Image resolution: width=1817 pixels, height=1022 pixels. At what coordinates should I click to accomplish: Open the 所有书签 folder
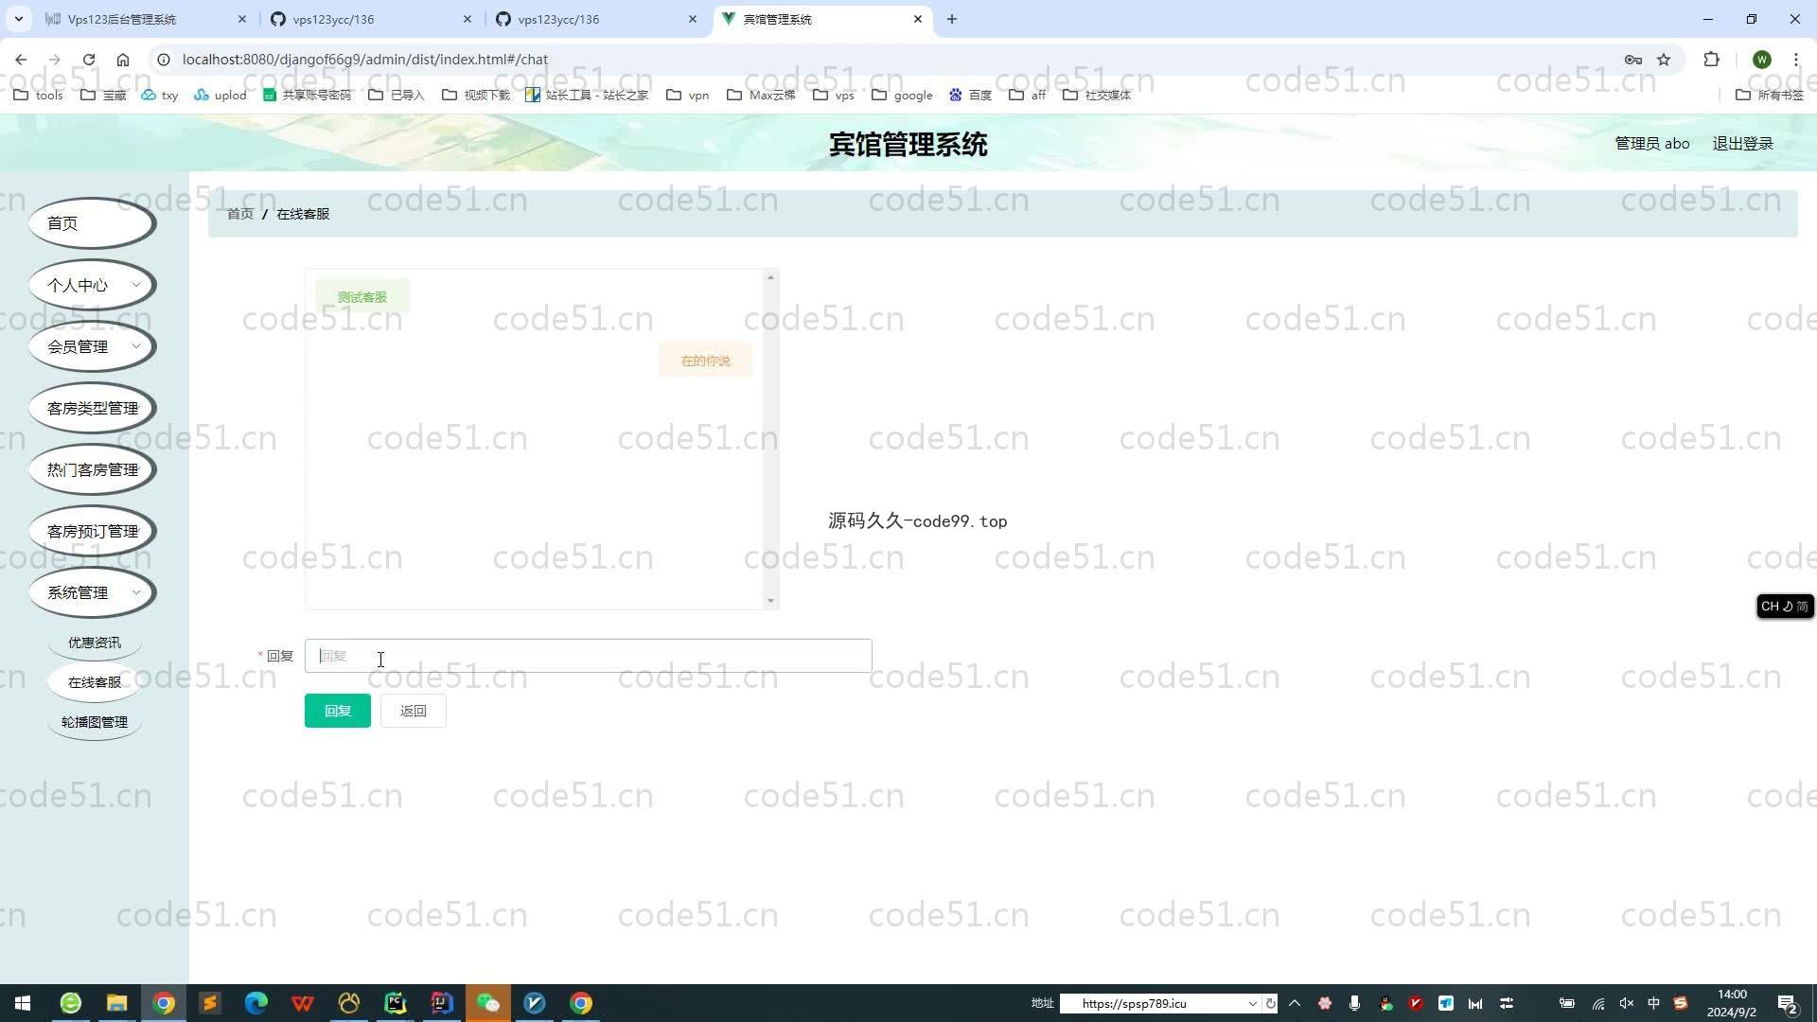coord(1770,95)
